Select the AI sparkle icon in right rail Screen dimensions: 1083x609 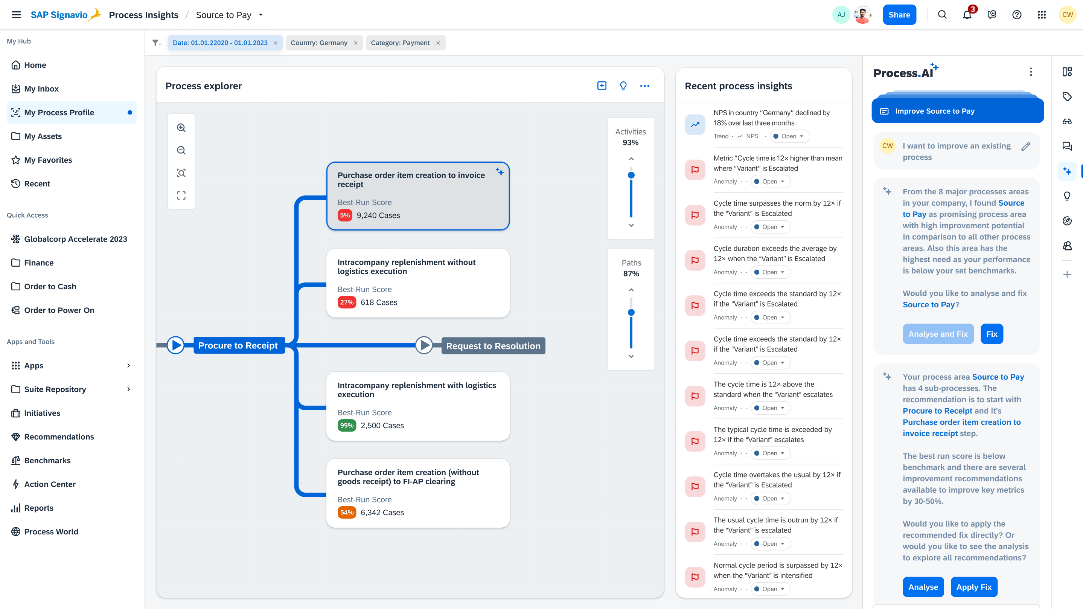point(1066,171)
